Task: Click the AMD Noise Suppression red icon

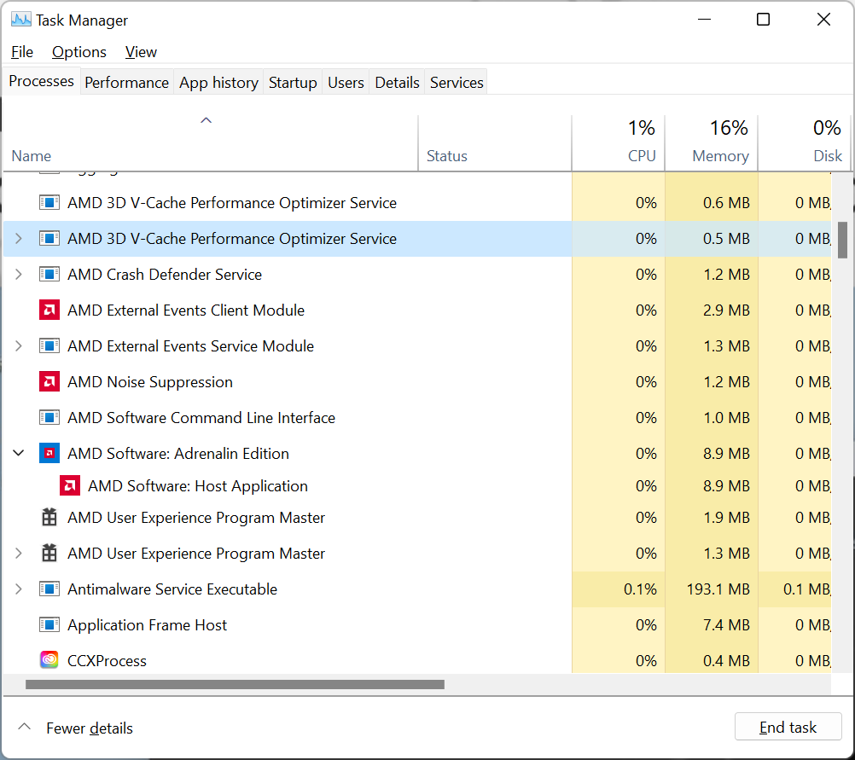Action: pyautogui.click(x=49, y=382)
